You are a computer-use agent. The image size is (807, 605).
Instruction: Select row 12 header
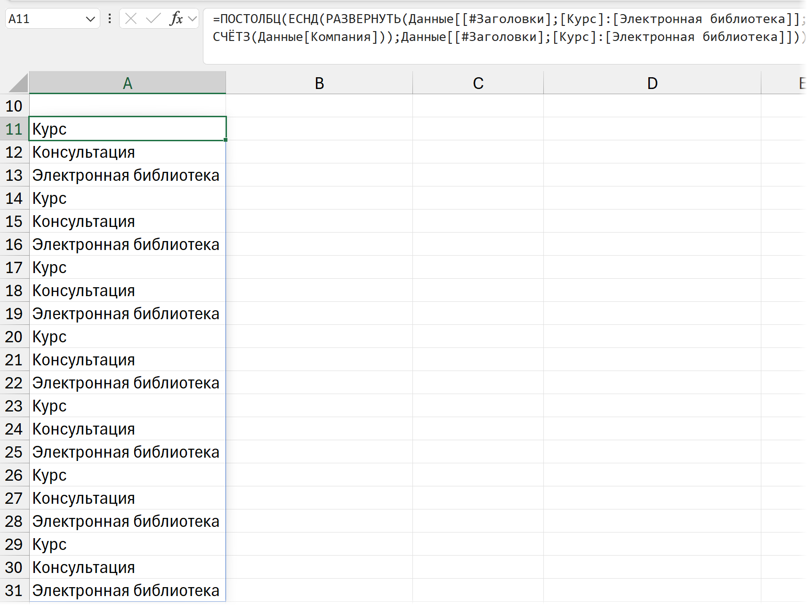pos(14,152)
